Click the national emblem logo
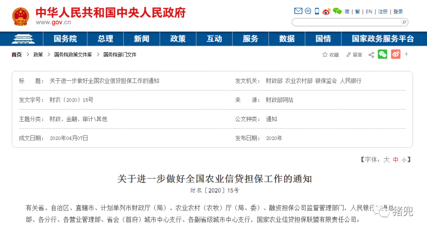Screen dimensions: 427x230 pyautogui.click(x=21, y=16)
